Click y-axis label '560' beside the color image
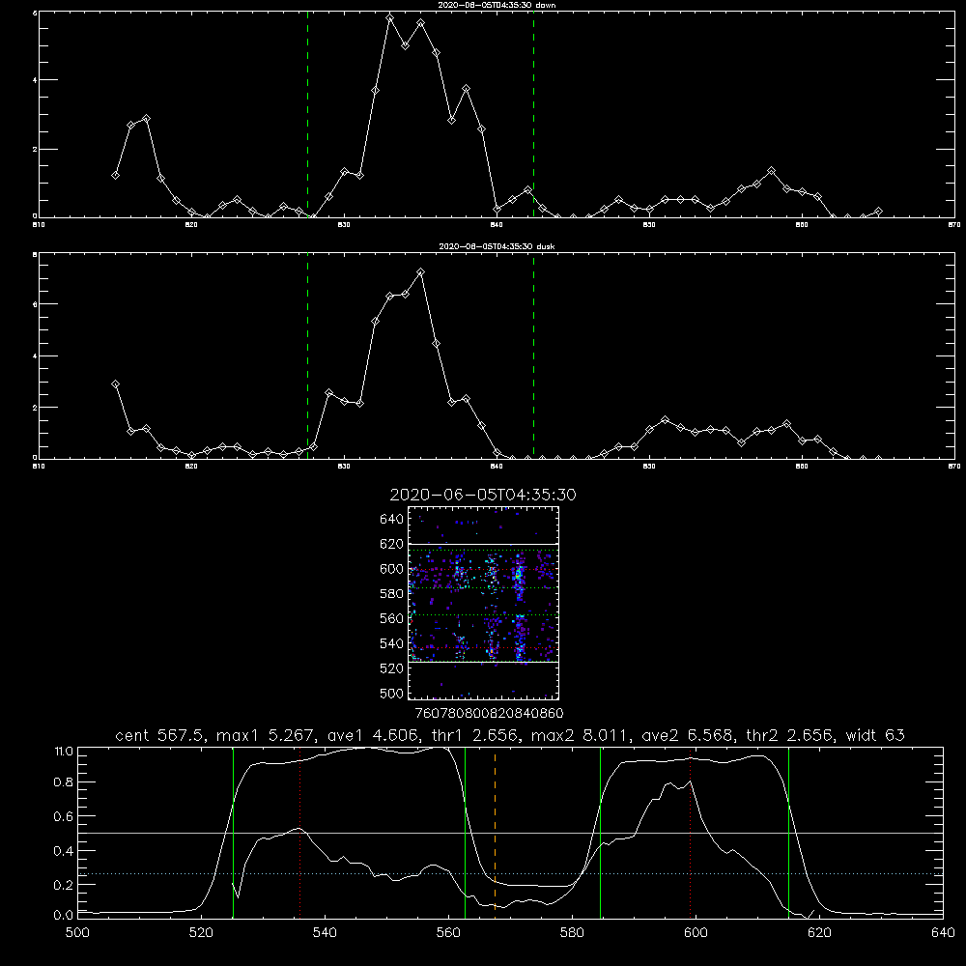 (x=391, y=618)
